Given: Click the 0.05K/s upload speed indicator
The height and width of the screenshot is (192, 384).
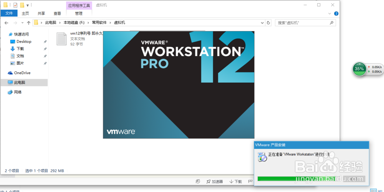Looking at the screenshot, I should pos(375,67).
